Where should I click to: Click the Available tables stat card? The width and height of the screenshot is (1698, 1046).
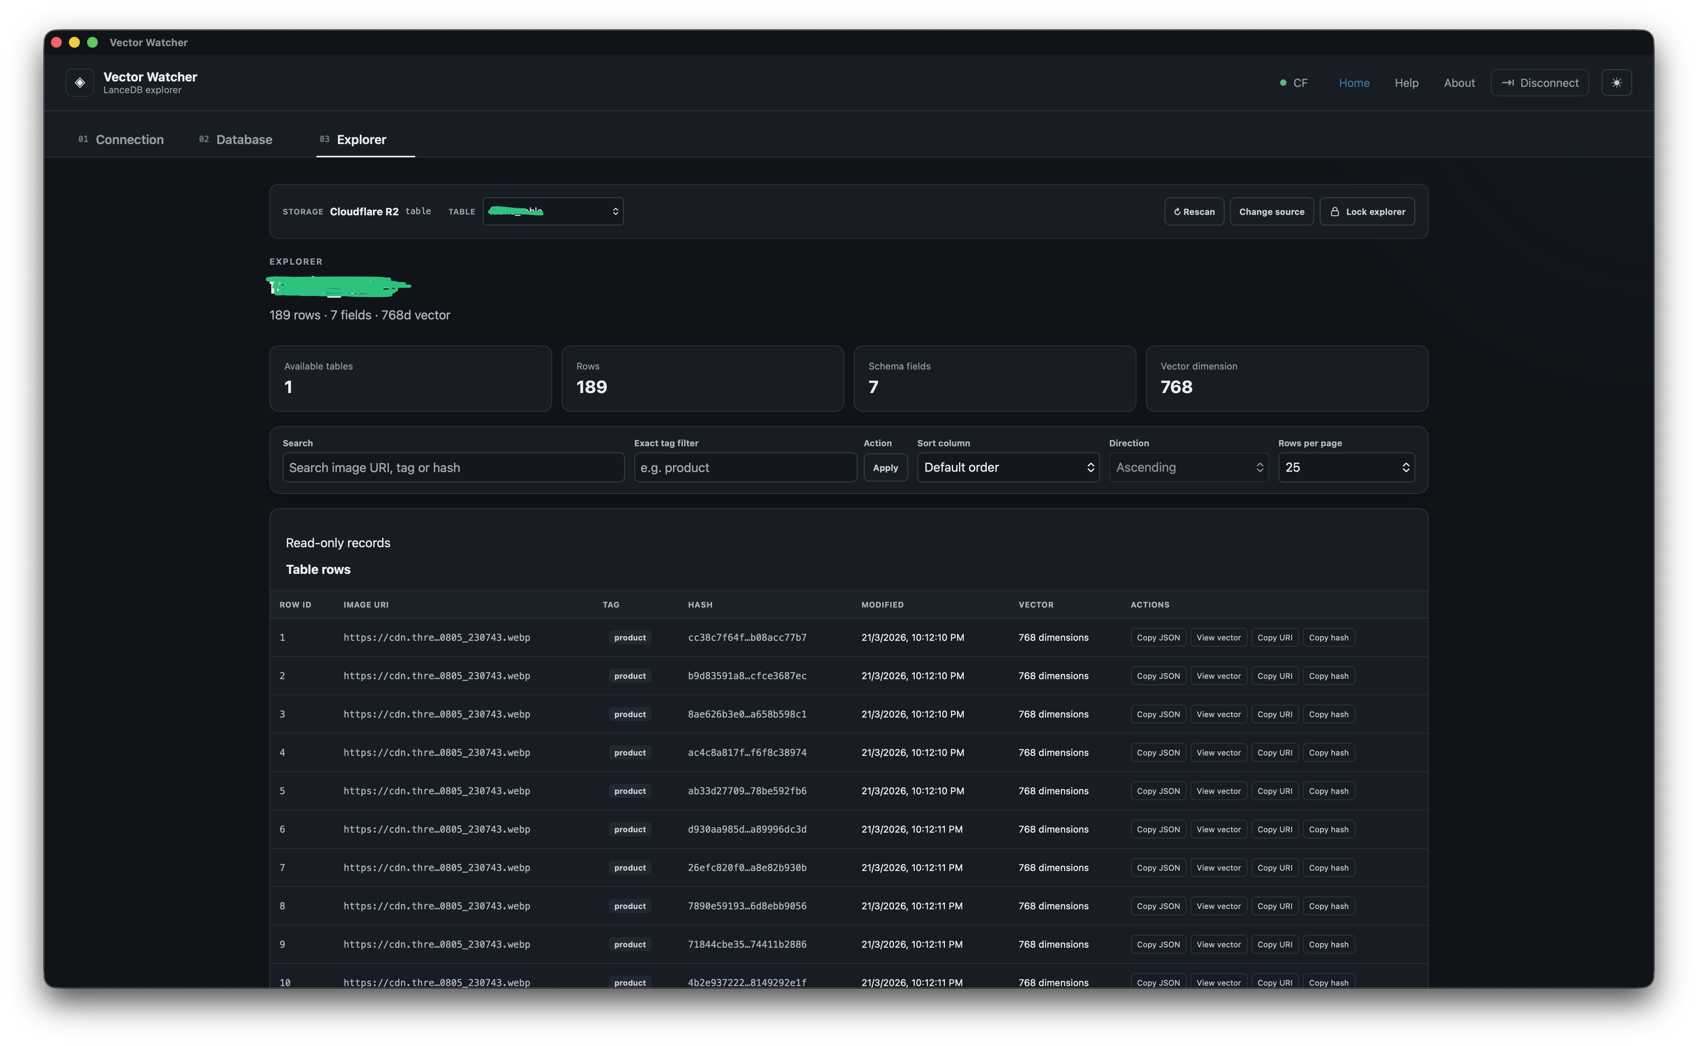(x=410, y=379)
